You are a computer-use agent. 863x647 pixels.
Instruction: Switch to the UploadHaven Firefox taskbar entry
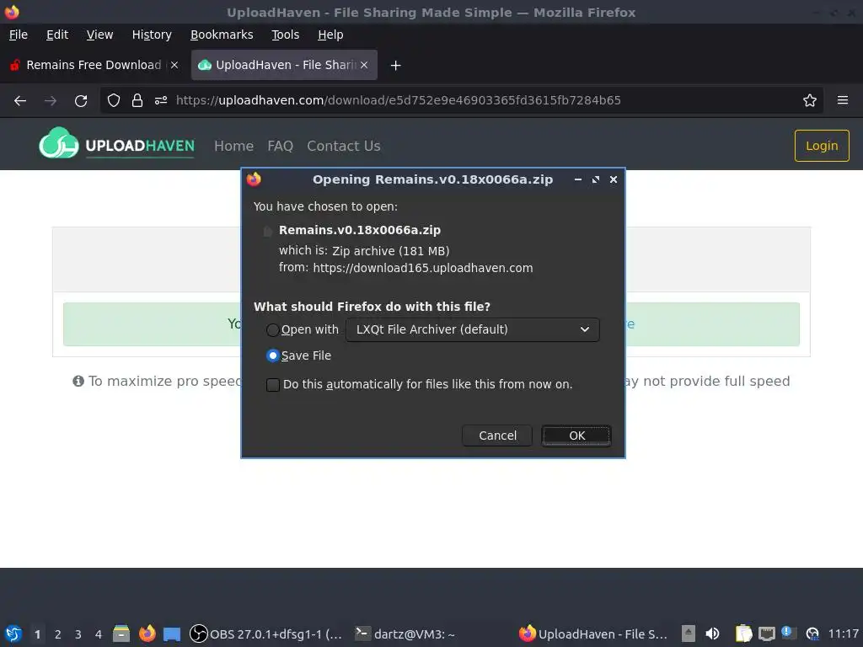tap(593, 634)
